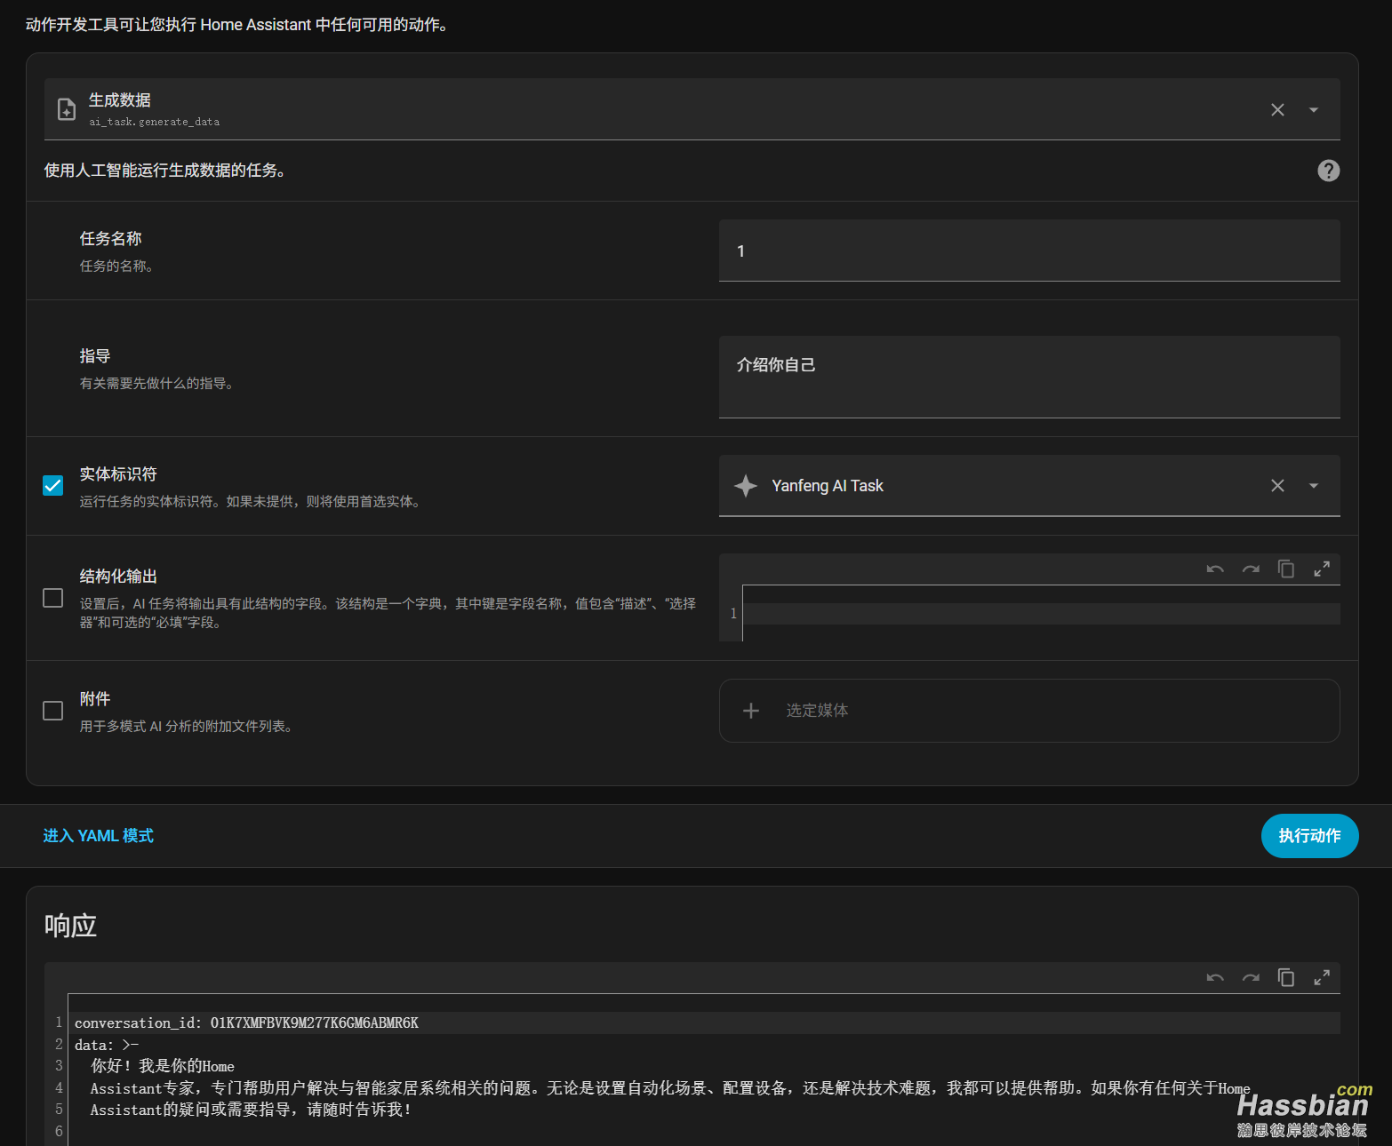Expand the response editor to fullscreen
The width and height of the screenshot is (1392, 1146).
(x=1322, y=978)
